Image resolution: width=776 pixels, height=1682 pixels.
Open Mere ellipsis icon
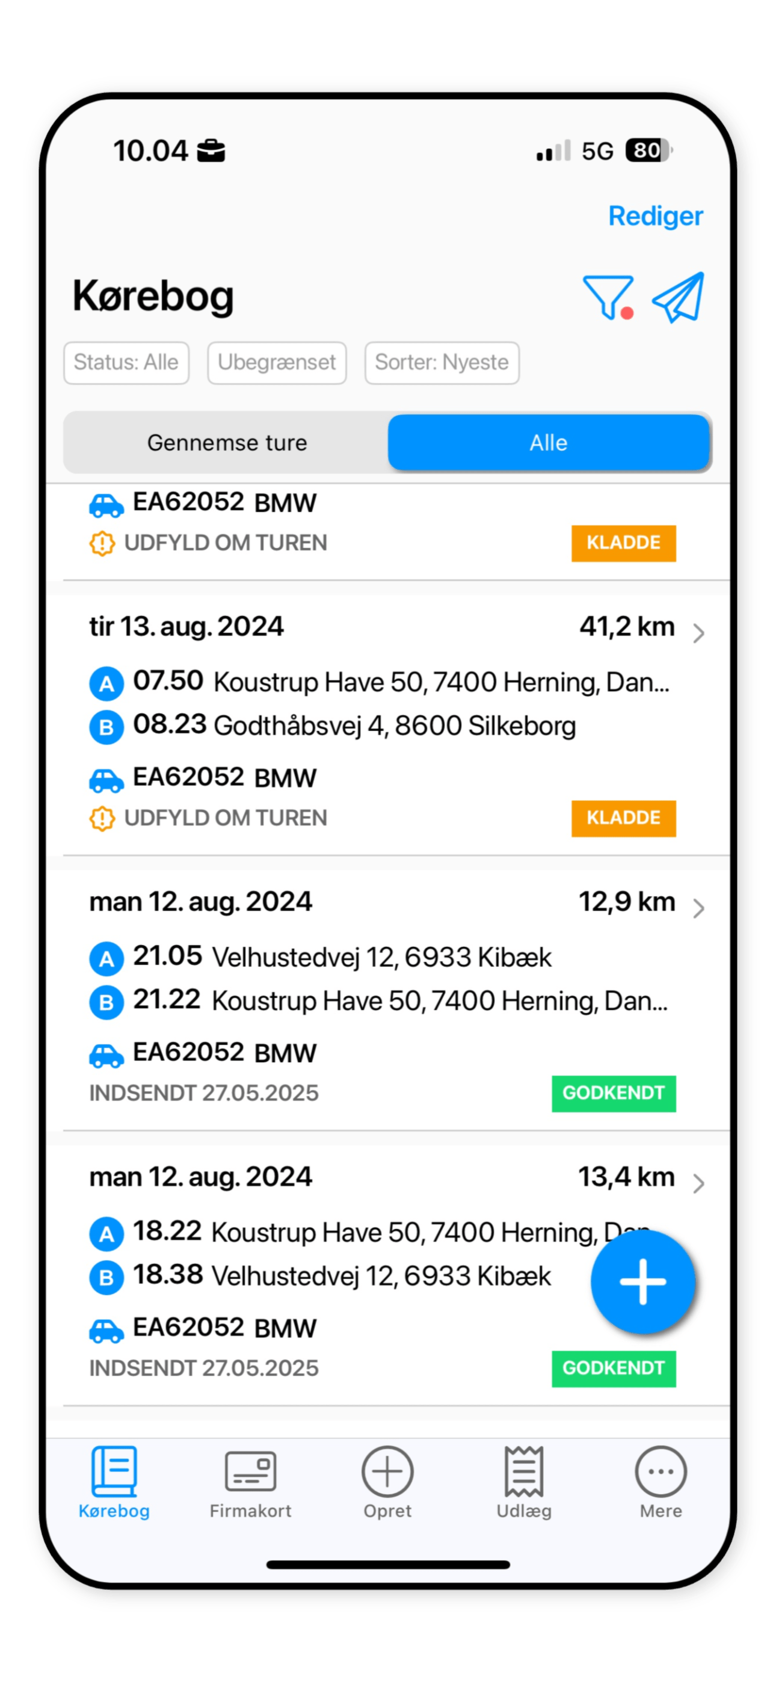[661, 1471]
